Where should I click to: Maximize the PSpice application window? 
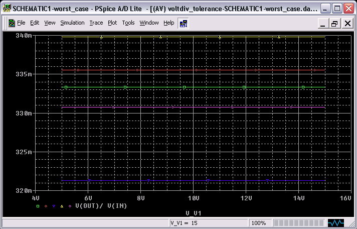337,9
